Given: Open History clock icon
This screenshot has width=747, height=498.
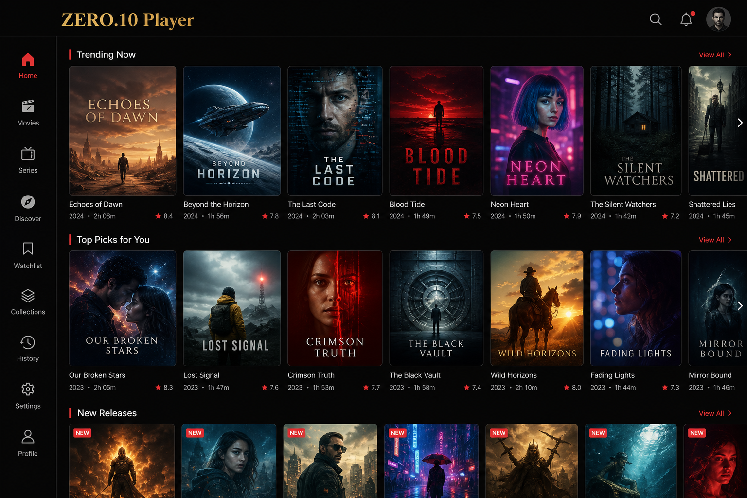Looking at the screenshot, I should coord(28,342).
